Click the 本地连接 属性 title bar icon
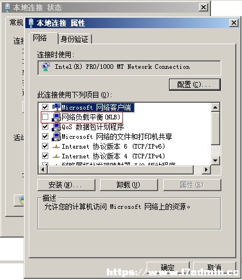 pyautogui.click(x=31, y=23)
